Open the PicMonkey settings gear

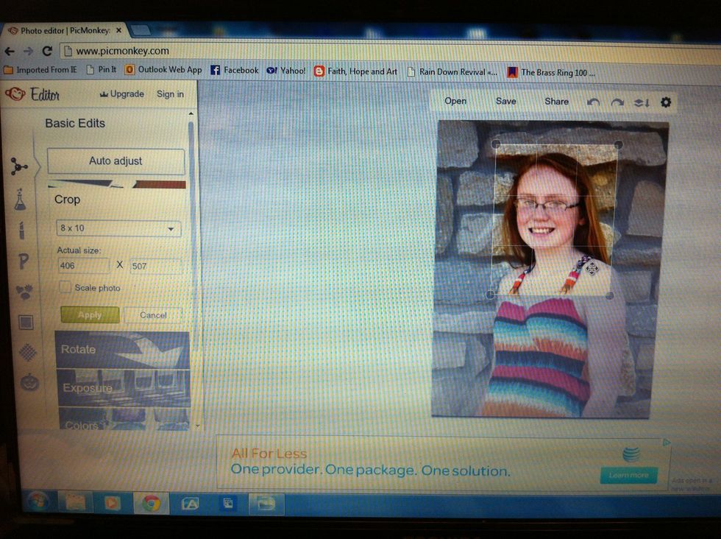click(666, 102)
